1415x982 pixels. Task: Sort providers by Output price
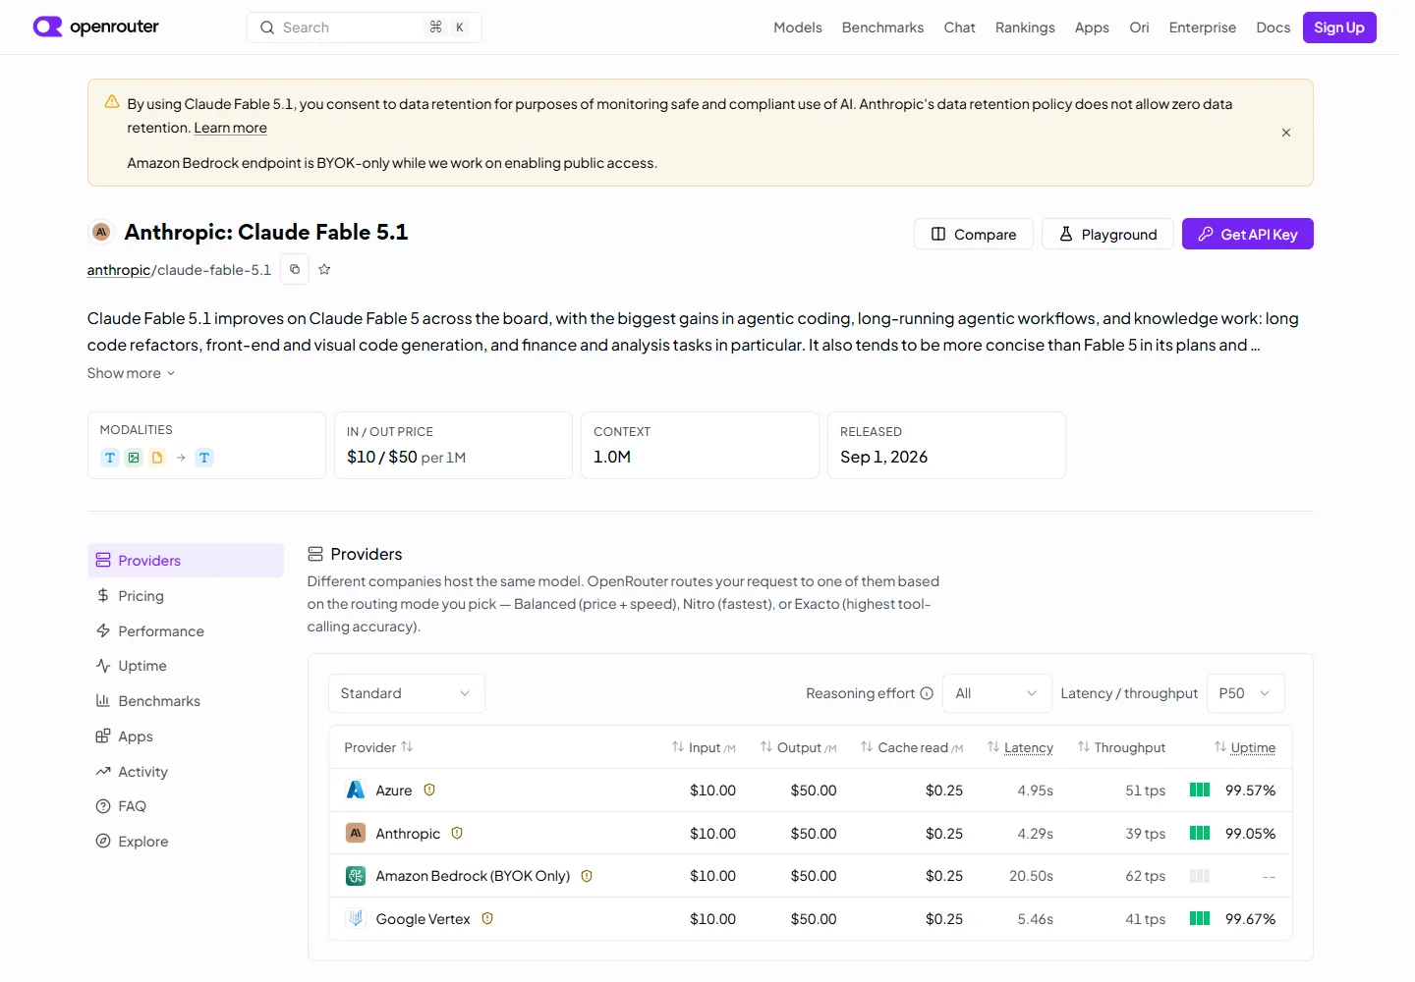(x=798, y=747)
